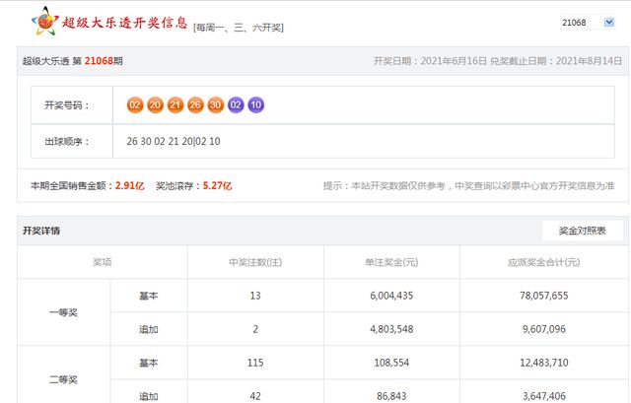Click the 一等奖 row label
This screenshot has height=403, width=631.
63,312
